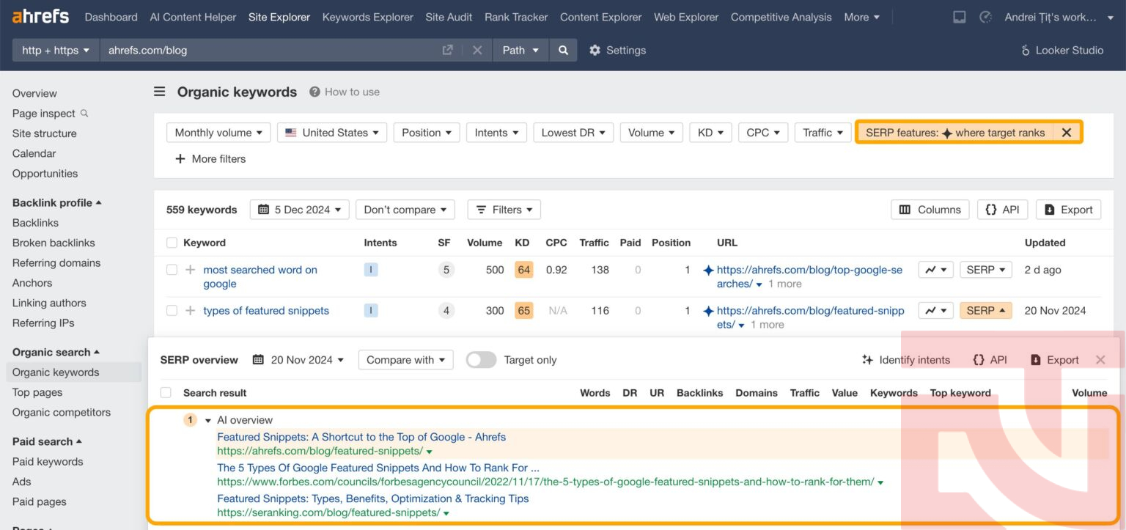
Task: Open Referring domains in sidebar
Action: click(x=56, y=262)
